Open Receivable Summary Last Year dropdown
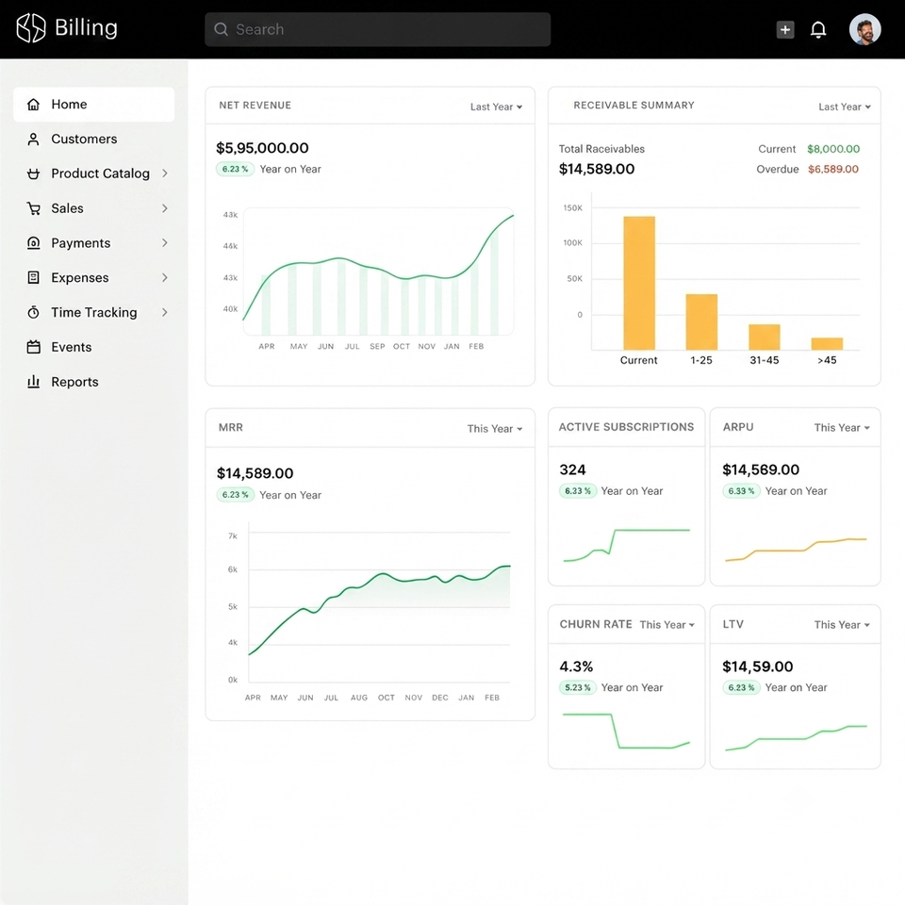905x905 pixels. tap(845, 107)
